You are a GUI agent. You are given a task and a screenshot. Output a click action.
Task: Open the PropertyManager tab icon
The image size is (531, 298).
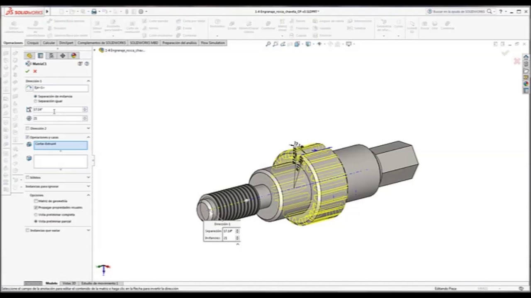coord(41,55)
